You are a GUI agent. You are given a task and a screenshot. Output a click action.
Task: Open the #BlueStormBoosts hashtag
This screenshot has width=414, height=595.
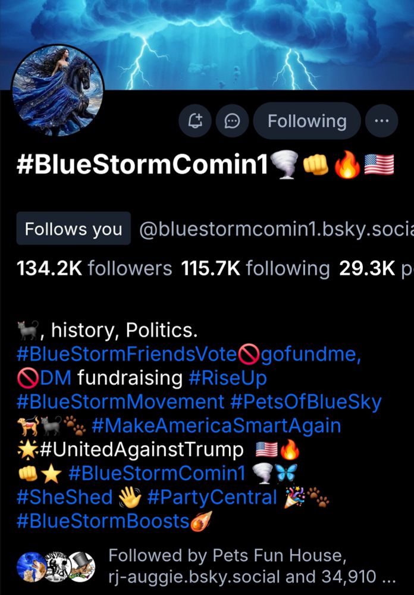pos(103,521)
